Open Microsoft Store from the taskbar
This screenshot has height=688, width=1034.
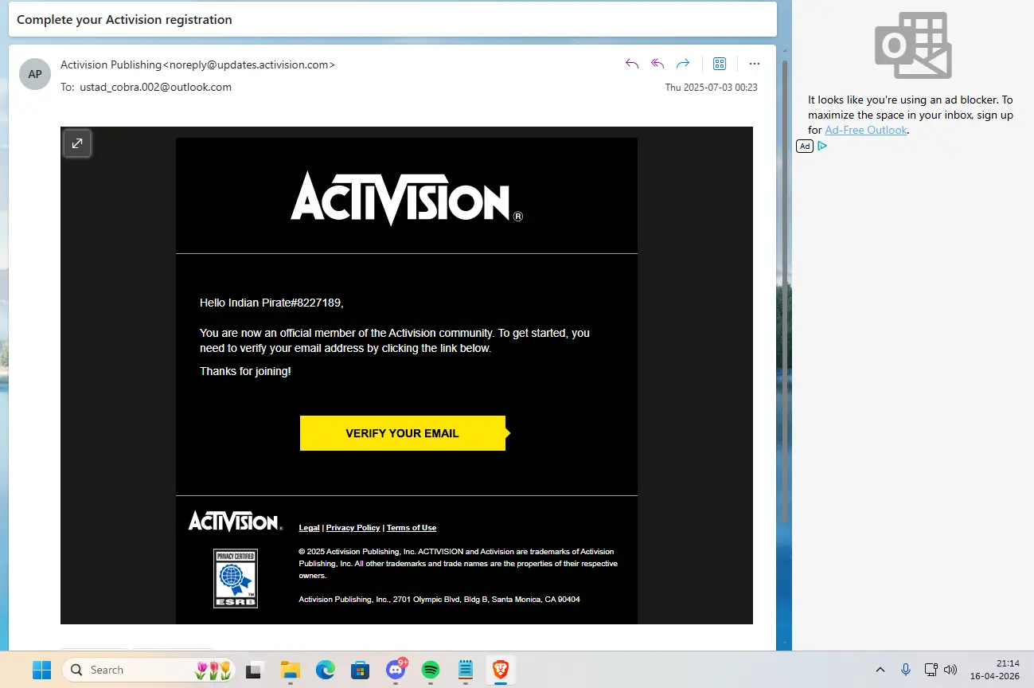coord(360,670)
